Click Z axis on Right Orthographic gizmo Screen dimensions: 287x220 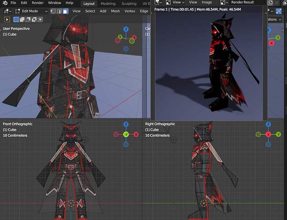(x=268, y=125)
